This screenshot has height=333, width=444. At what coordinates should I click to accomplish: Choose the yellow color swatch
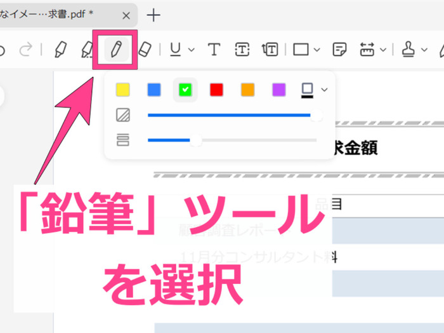(x=123, y=90)
